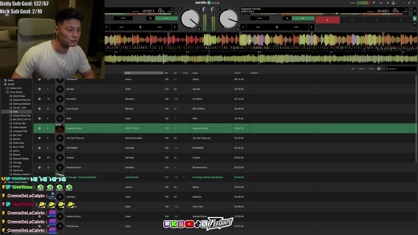
Task: Click the right deck green play button
Action: (303, 18)
